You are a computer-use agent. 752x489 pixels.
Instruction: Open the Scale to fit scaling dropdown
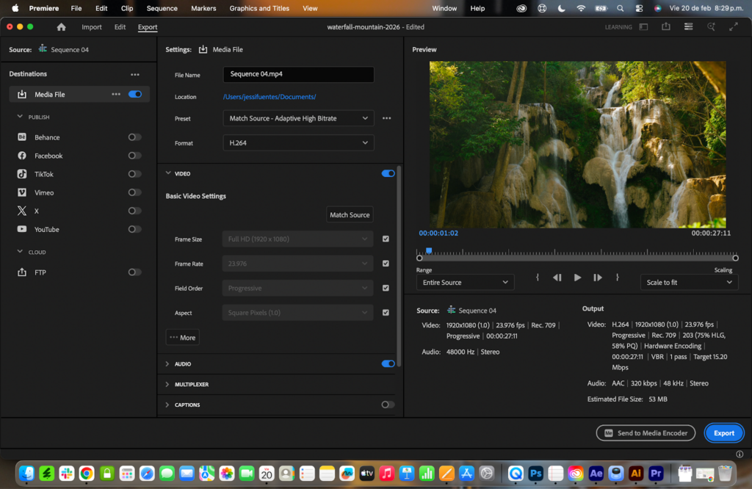(688, 282)
